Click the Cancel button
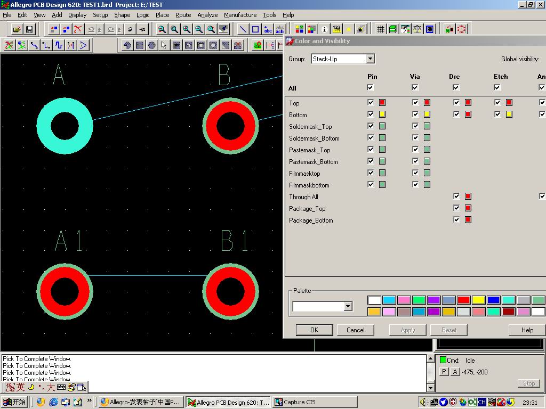The height and width of the screenshot is (409, 546). [355, 330]
